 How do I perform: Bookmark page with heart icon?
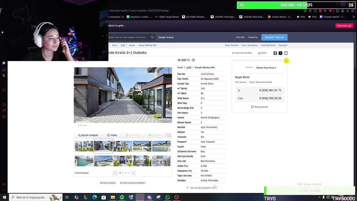click(330, 11)
